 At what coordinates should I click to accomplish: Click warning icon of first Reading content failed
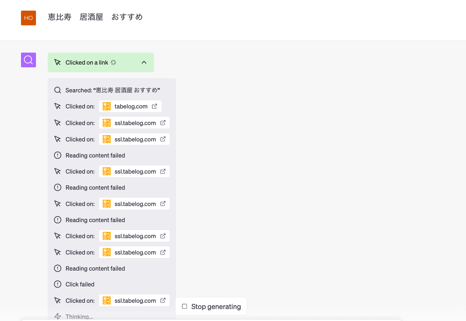coord(58,155)
